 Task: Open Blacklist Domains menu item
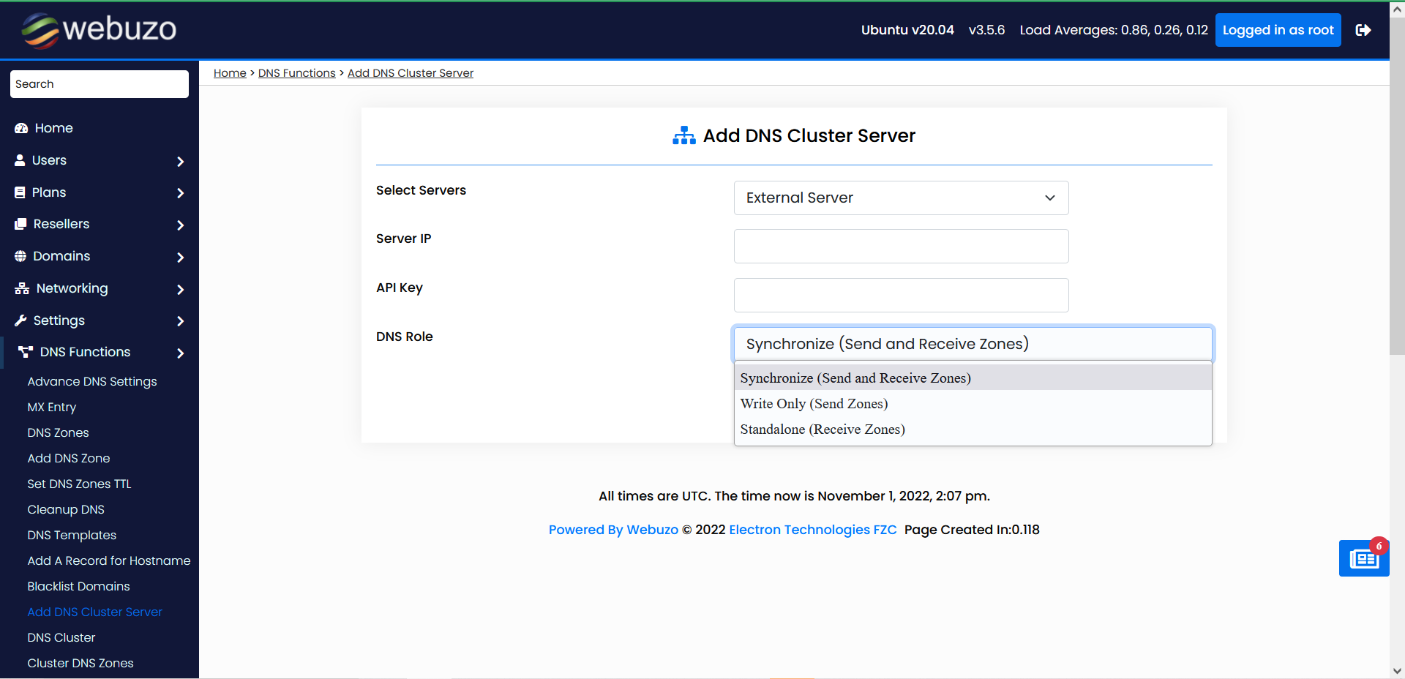tap(78, 586)
